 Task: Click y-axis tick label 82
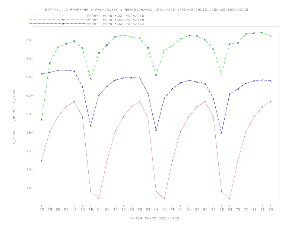click(29, 96)
